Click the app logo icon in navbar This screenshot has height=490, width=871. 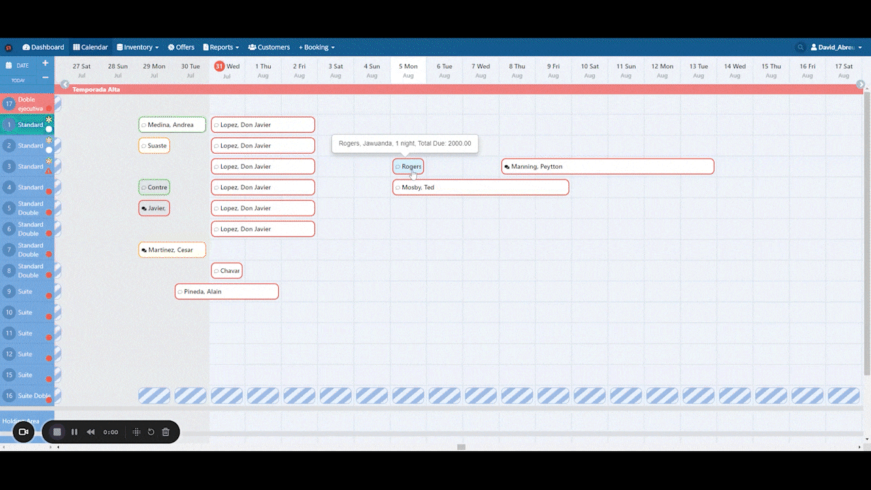9,48
